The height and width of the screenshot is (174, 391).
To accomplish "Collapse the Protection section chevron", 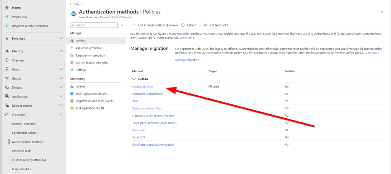I will click(x=61, y=115).
